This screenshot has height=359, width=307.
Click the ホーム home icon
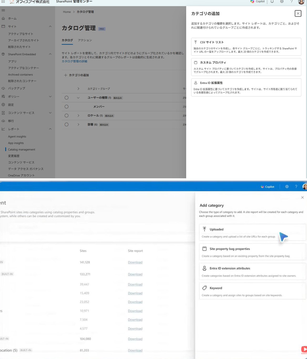3,18
